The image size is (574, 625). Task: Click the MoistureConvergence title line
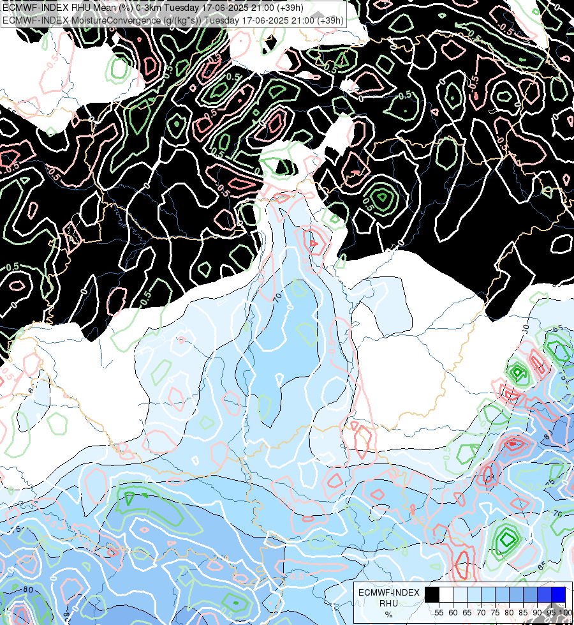(173, 20)
